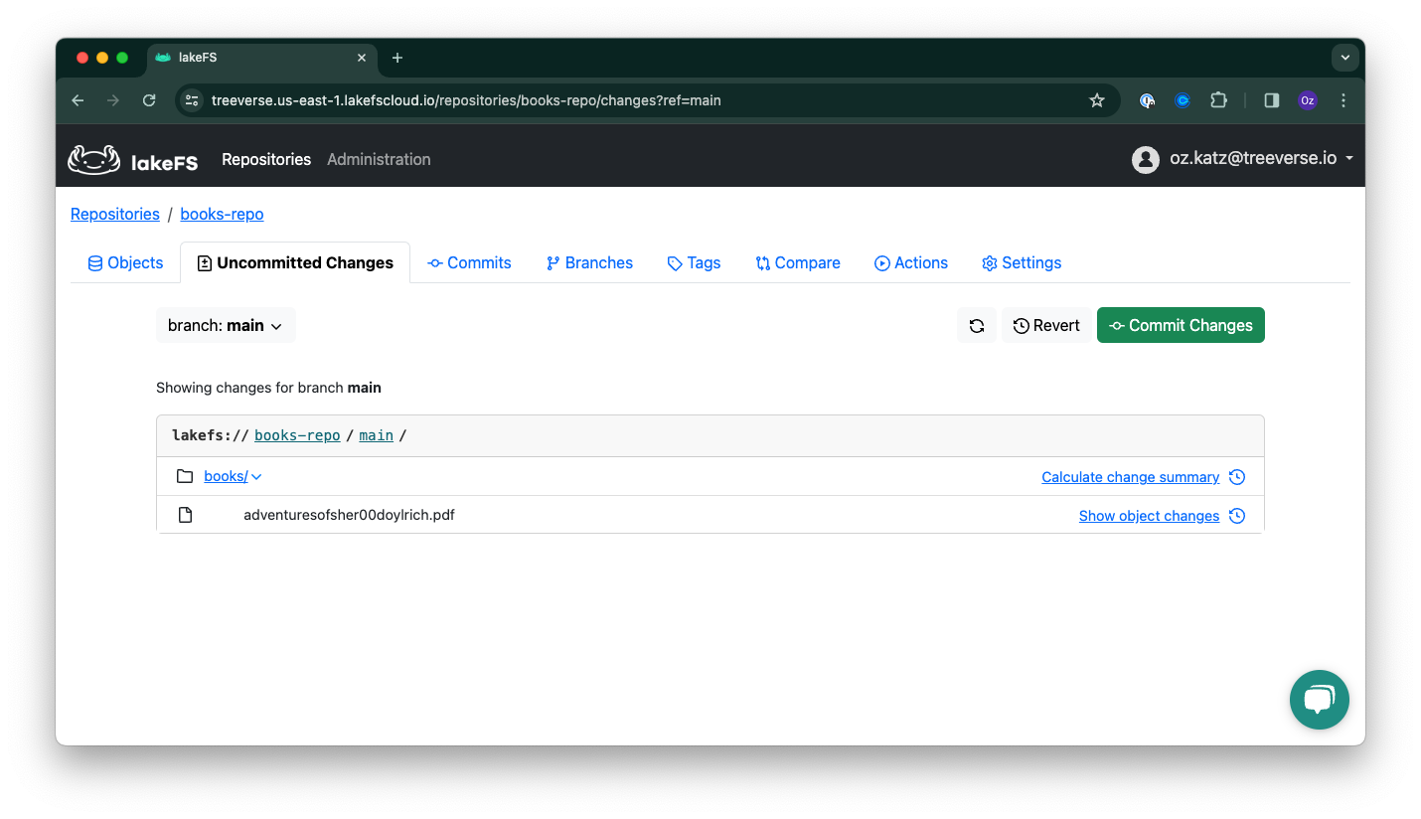View site information icon in address bar
Screen dimensions: 1421x819
pos(193,100)
